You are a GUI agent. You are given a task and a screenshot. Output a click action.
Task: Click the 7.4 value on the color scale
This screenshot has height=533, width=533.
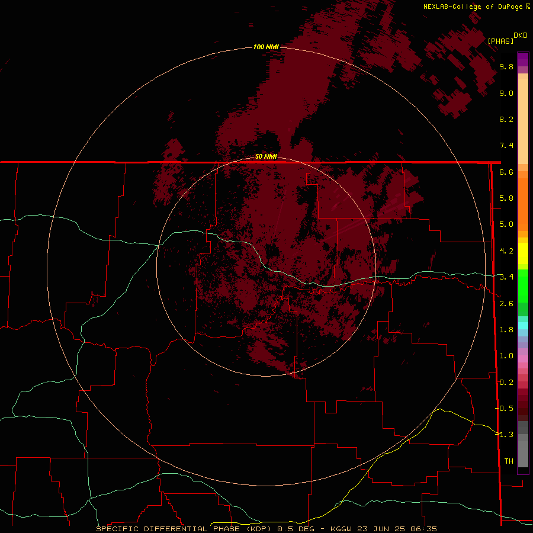(x=506, y=146)
